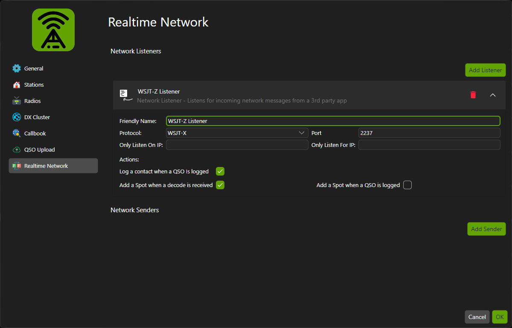Click Add Sender button
512x328 pixels.
486,229
